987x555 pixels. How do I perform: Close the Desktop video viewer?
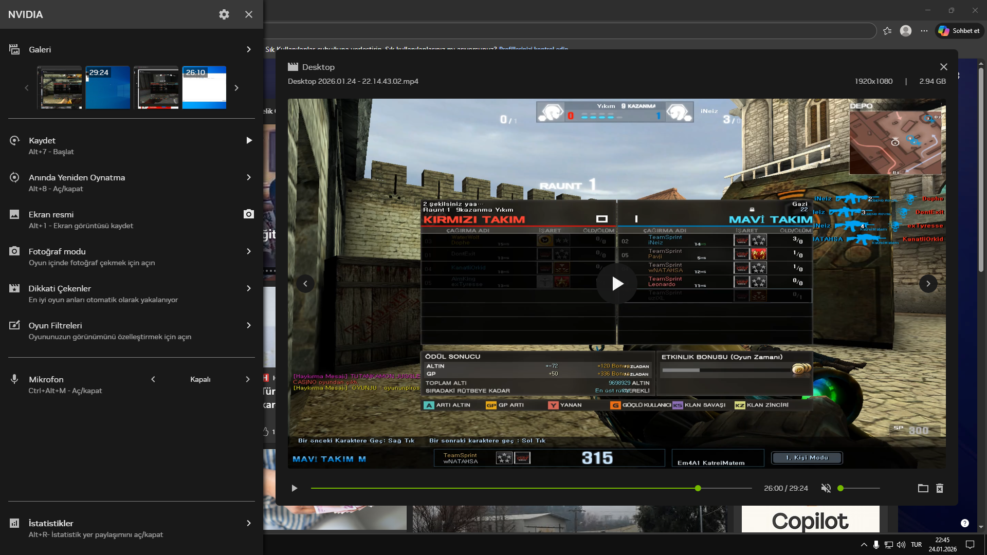tap(944, 67)
